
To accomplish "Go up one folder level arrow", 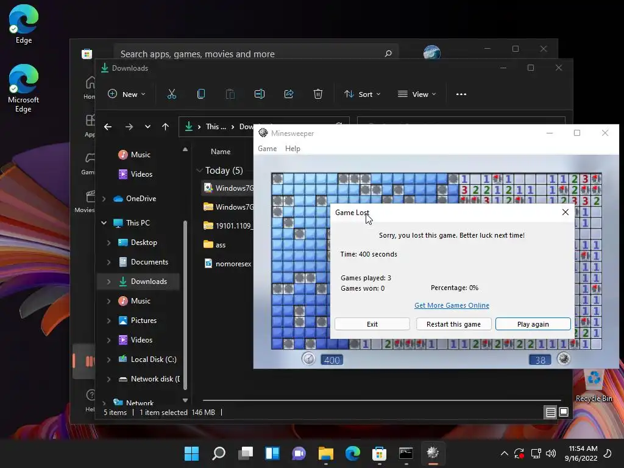I will (166, 127).
